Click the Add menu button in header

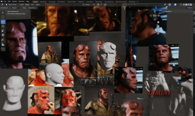click(x=33, y=5)
